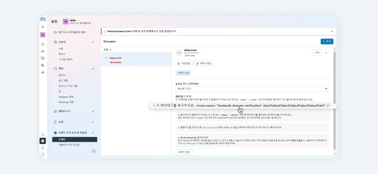
Task: Collapse the 사용자 section
Action: coord(93,42)
